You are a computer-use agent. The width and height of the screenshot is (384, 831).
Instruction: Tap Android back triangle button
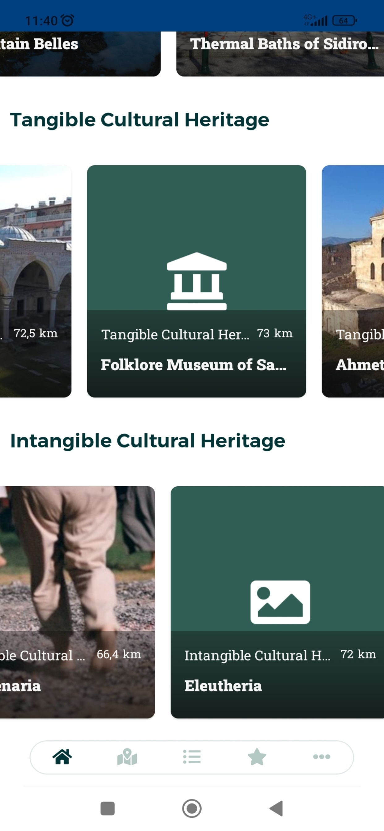[x=276, y=808]
